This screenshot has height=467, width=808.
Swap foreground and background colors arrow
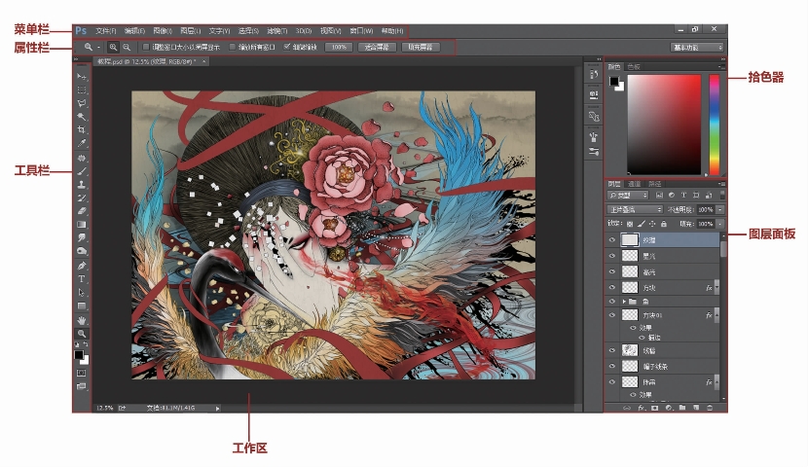click(86, 344)
